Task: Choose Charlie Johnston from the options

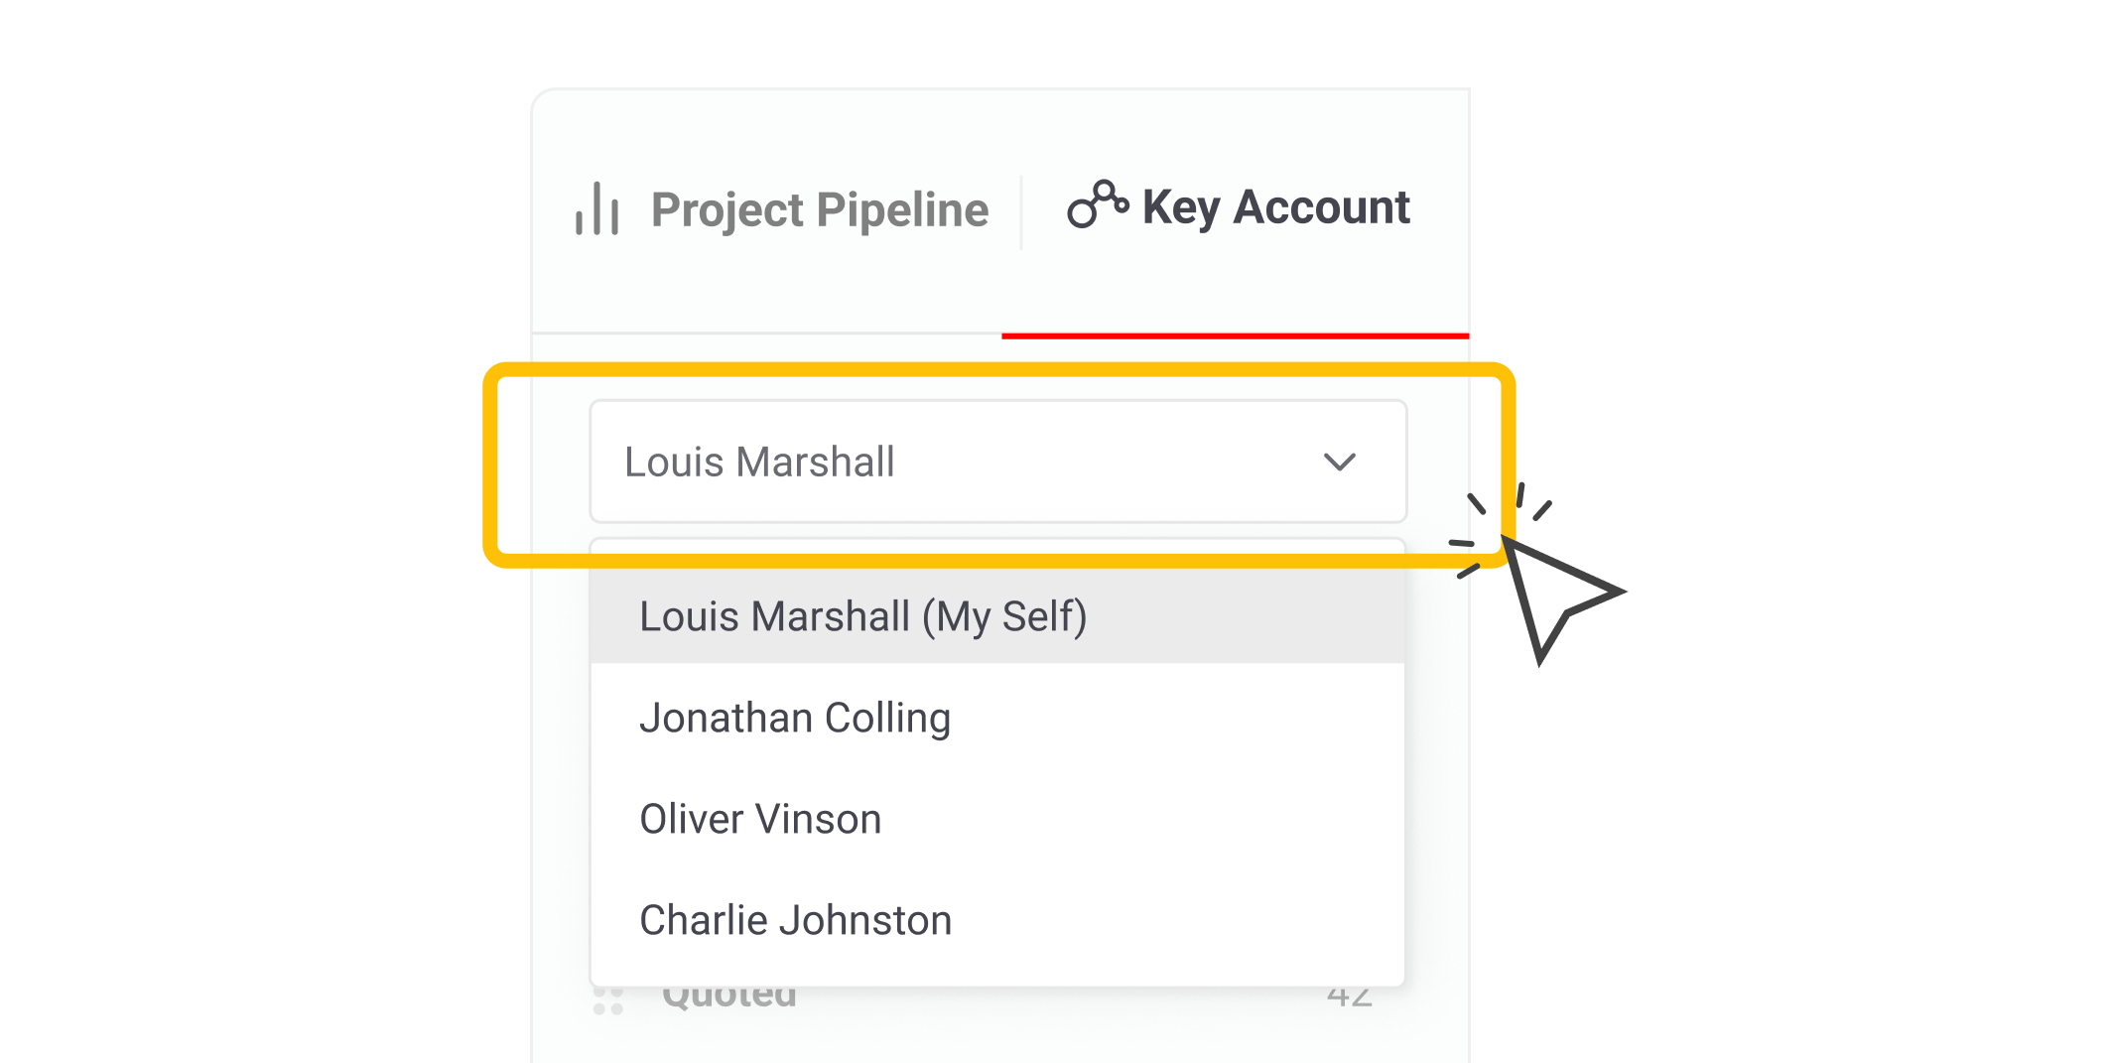Action: (x=795, y=920)
